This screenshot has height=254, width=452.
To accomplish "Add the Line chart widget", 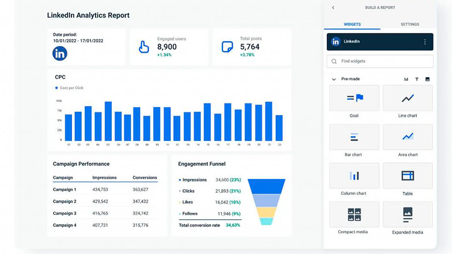I will (407, 98).
